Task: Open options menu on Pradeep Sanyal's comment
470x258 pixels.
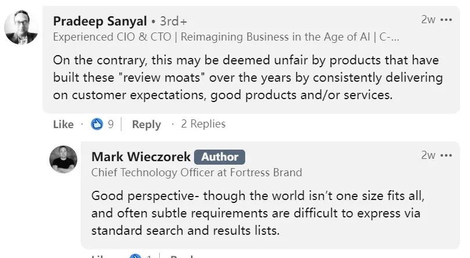Action: (446, 19)
